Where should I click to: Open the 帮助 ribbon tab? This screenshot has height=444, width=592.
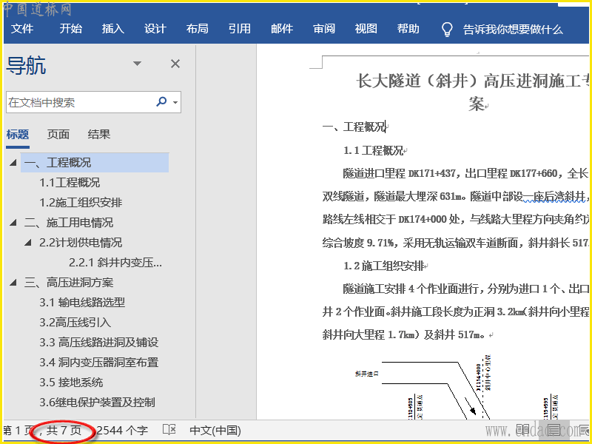408,29
